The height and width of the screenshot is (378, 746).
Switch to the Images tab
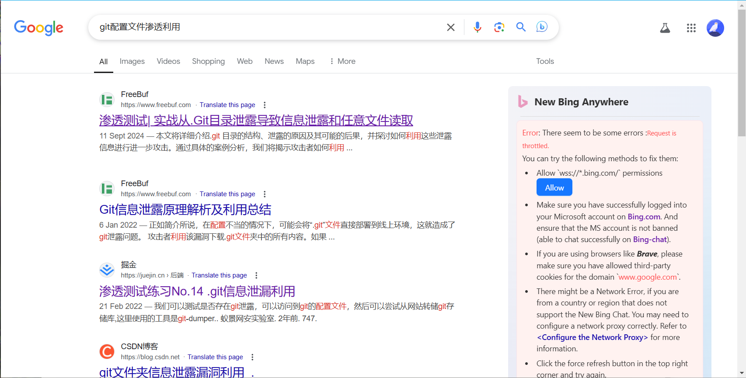[132, 61]
